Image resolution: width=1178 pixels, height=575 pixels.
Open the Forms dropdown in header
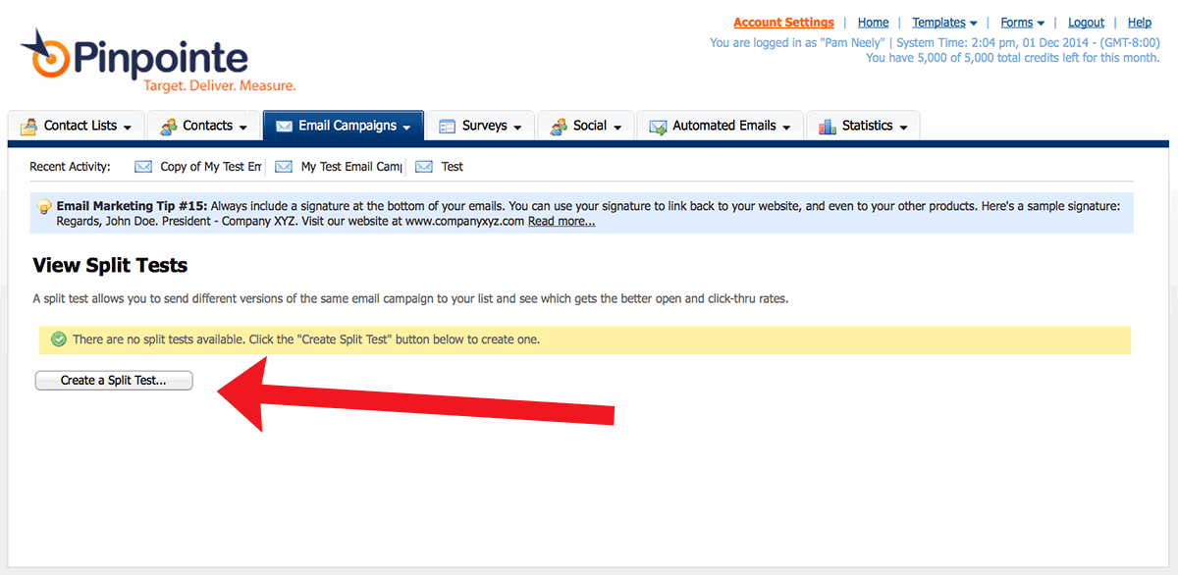[x=1022, y=23]
